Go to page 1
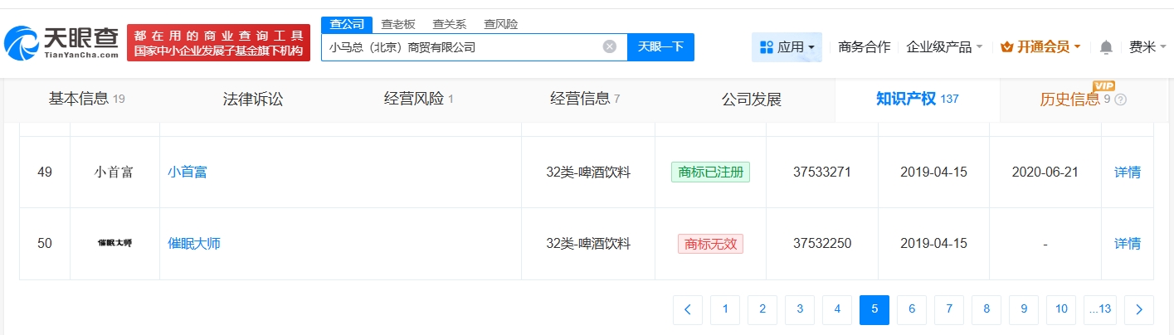The height and width of the screenshot is (335, 1174). click(725, 309)
